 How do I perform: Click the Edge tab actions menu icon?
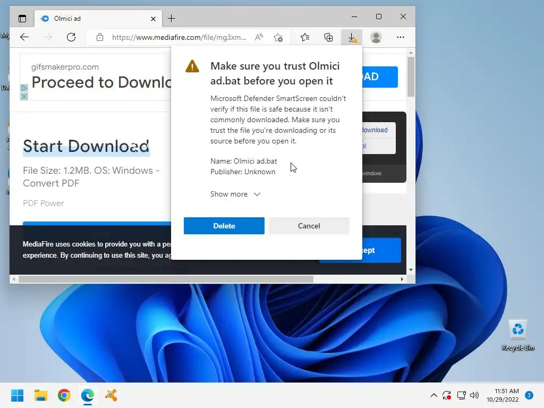tap(22, 19)
